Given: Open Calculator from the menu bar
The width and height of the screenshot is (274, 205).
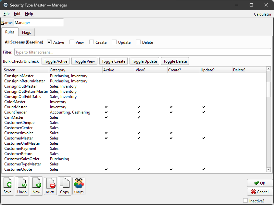Looking at the screenshot, I should pyautogui.click(x=262, y=14).
